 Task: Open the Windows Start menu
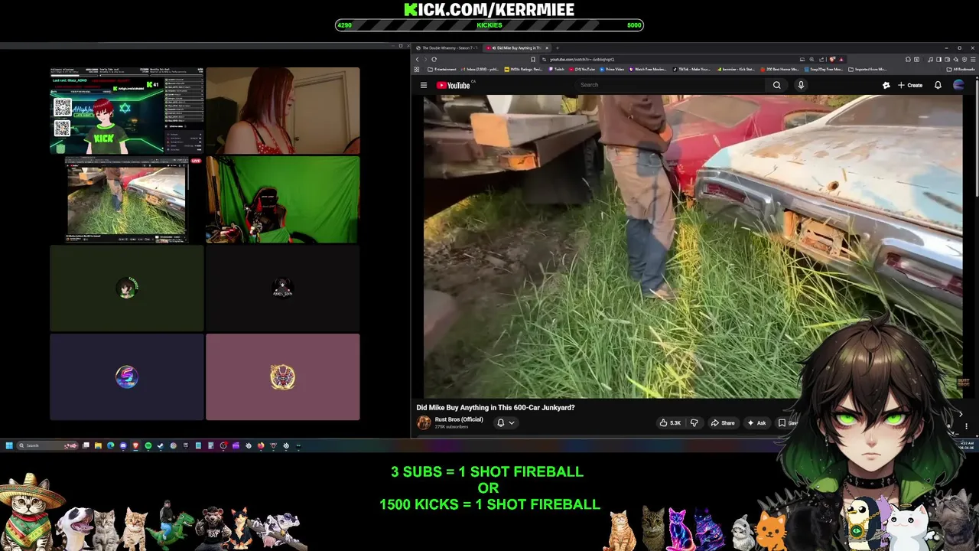click(x=9, y=445)
